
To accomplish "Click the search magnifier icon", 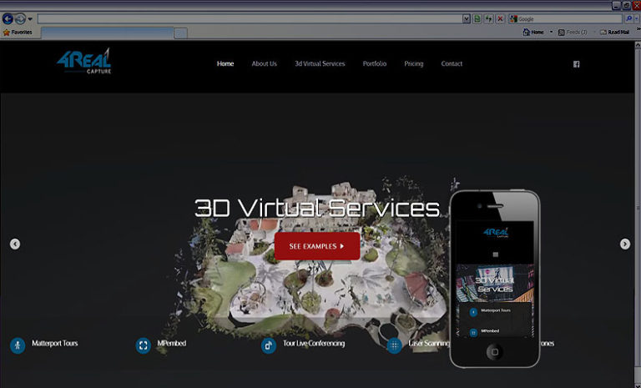I will [628, 19].
